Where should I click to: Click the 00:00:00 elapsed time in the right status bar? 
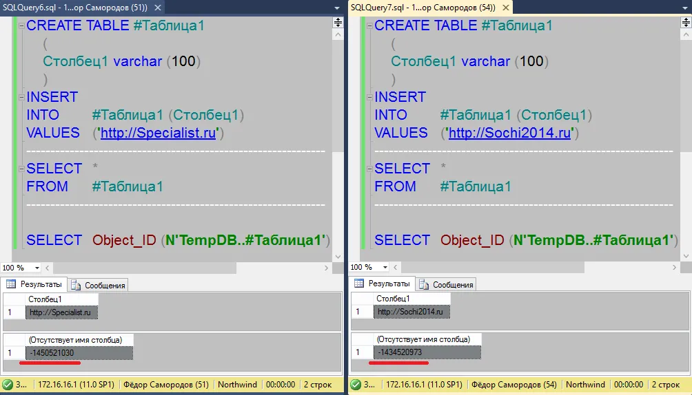coord(629,385)
